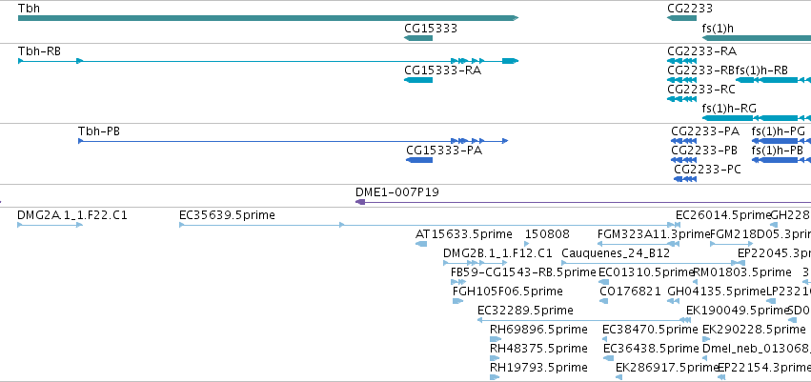Click the FGM323A11.3prime EST label
The height and width of the screenshot is (382, 811).
(653, 234)
